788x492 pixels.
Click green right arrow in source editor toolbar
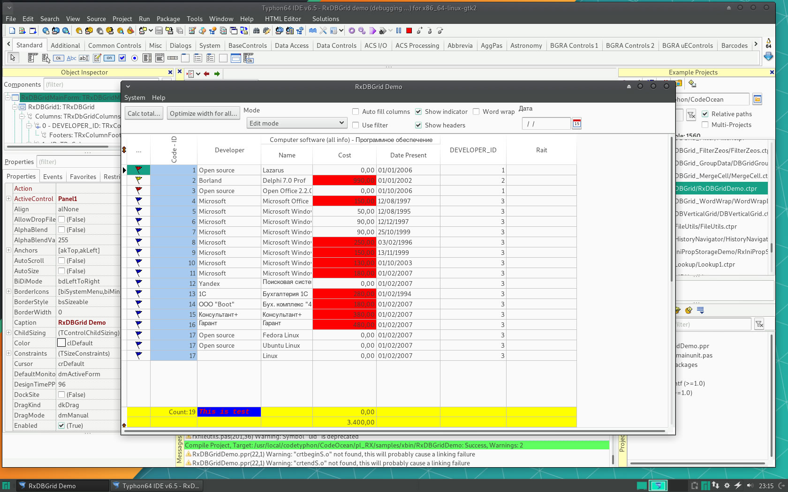coord(217,74)
